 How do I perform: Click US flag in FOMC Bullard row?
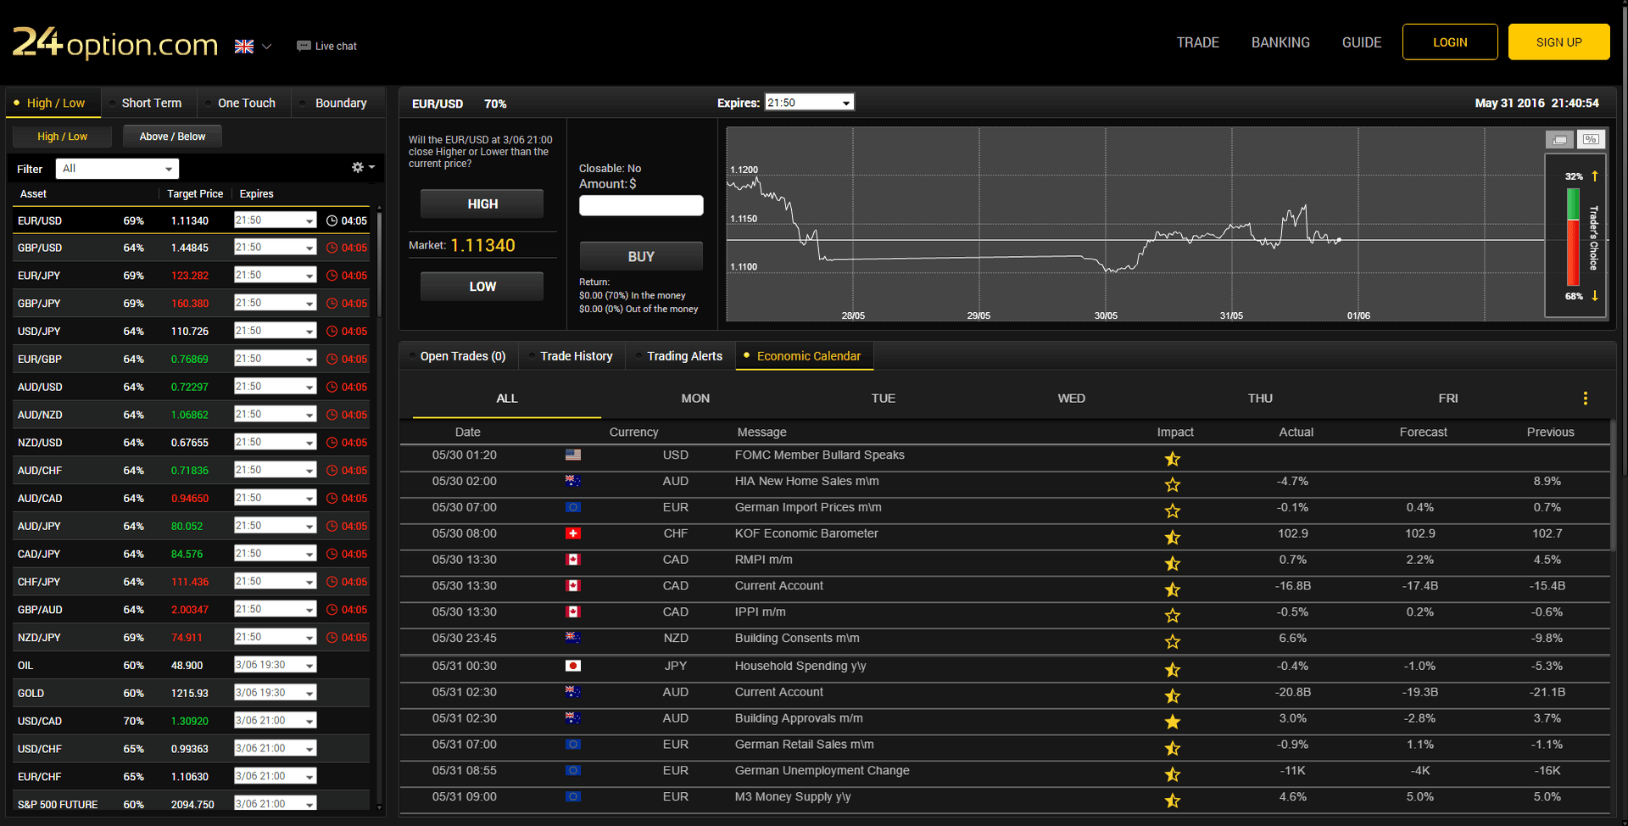tap(573, 455)
